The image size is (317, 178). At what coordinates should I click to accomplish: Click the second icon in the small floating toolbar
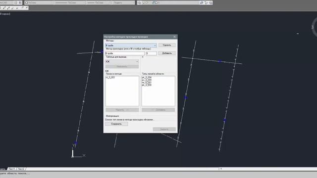coord(4,8)
